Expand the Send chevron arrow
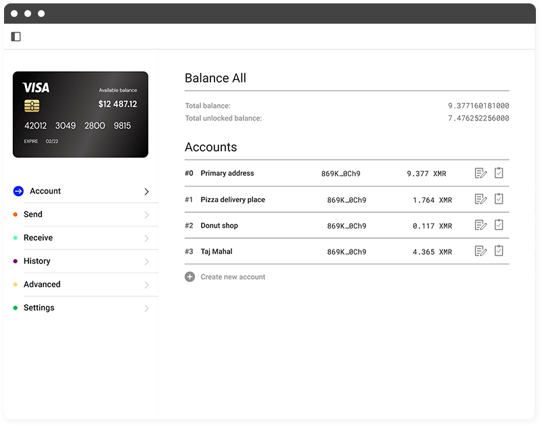Image resolution: width=542 pixels, height=426 pixels. 147,215
